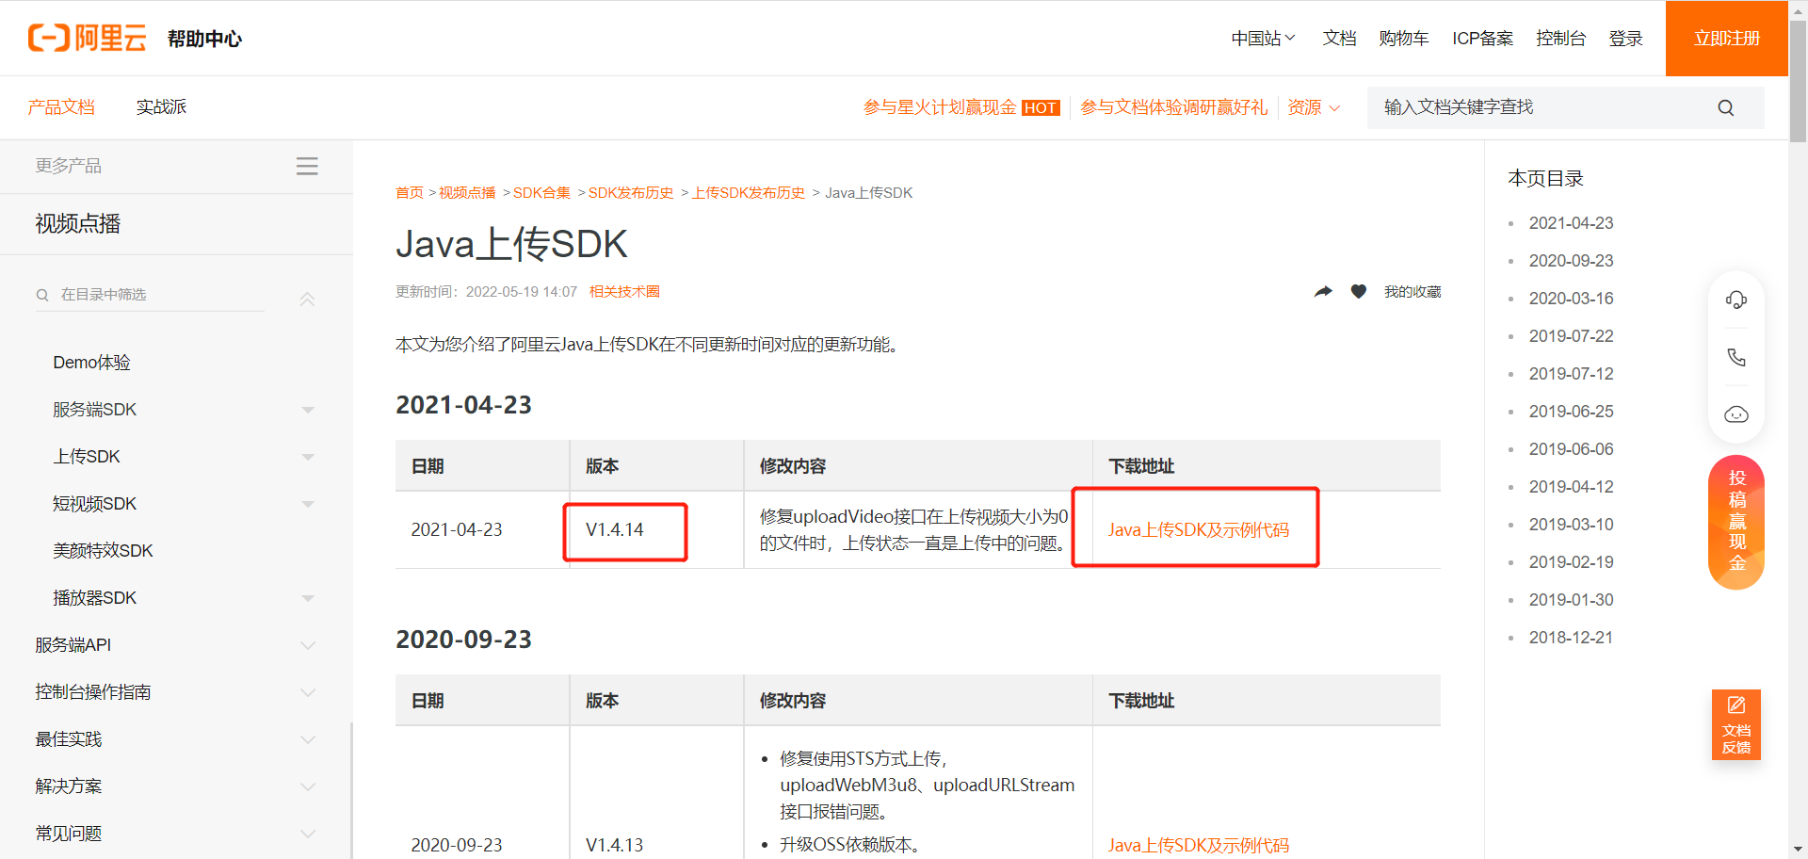Image resolution: width=1808 pixels, height=859 pixels.
Task: Jump to 2021-04-23 in page contents
Action: click(1571, 223)
